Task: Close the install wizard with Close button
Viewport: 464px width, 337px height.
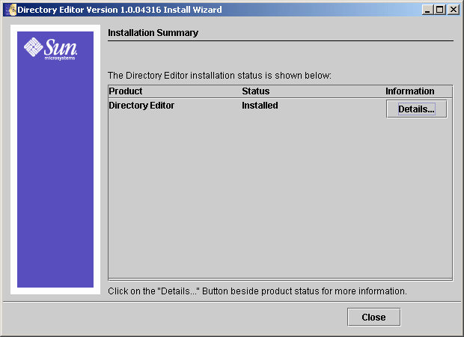Action: click(373, 318)
